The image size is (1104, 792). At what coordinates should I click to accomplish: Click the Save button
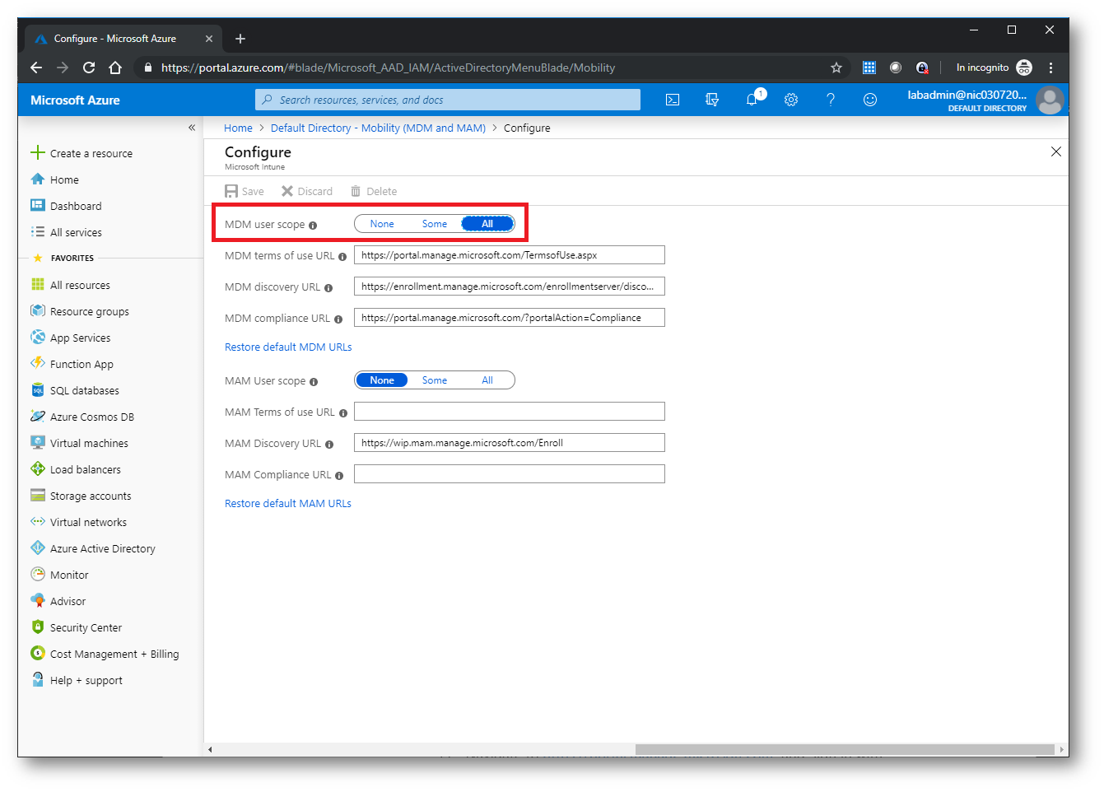[245, 191]
